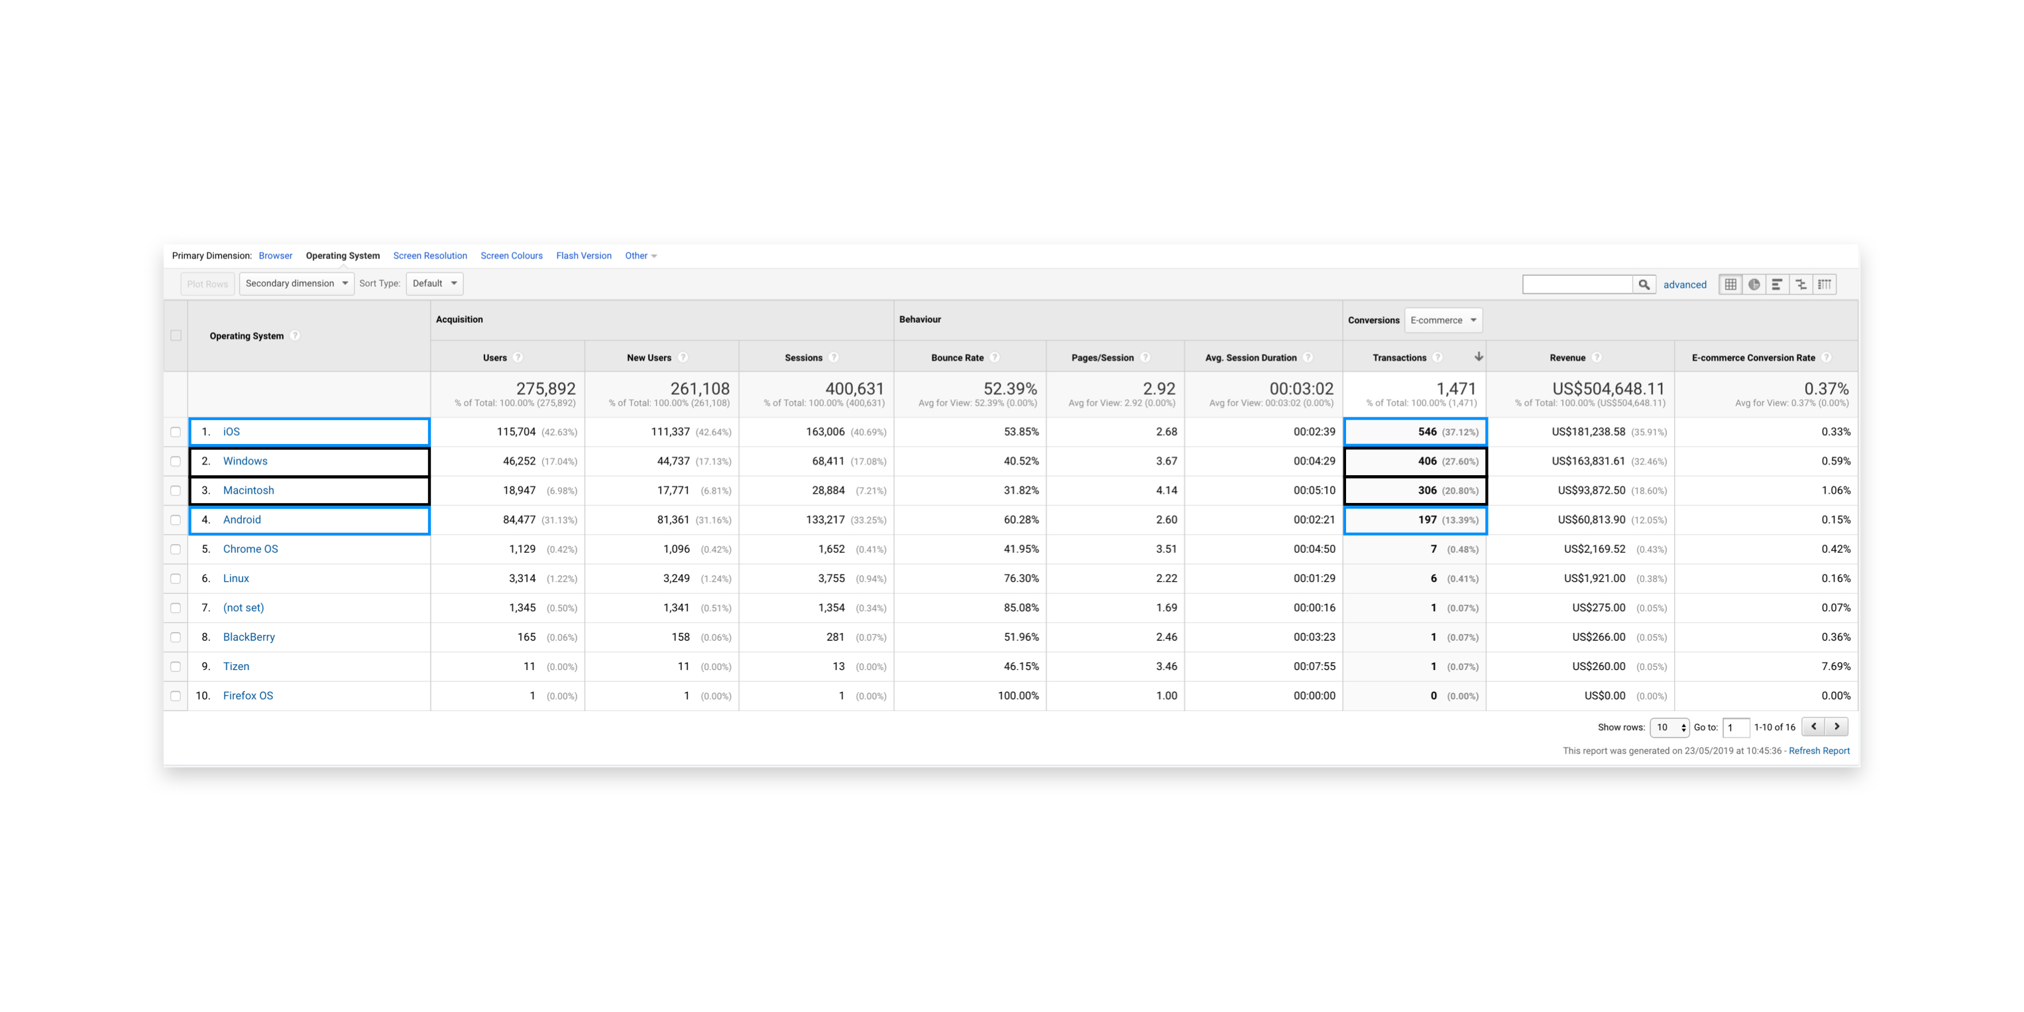The image size is (2024, 1012).
Task: Tick the checkbox for the Android row
Action: [176, 520]
